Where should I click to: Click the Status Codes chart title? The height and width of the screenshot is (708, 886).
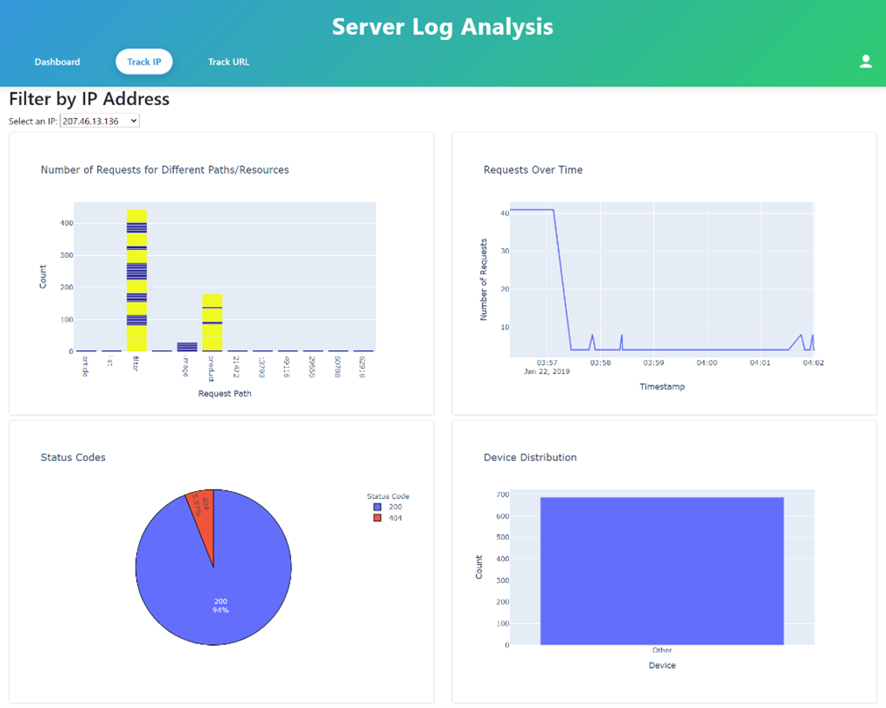tap(73, 457)
